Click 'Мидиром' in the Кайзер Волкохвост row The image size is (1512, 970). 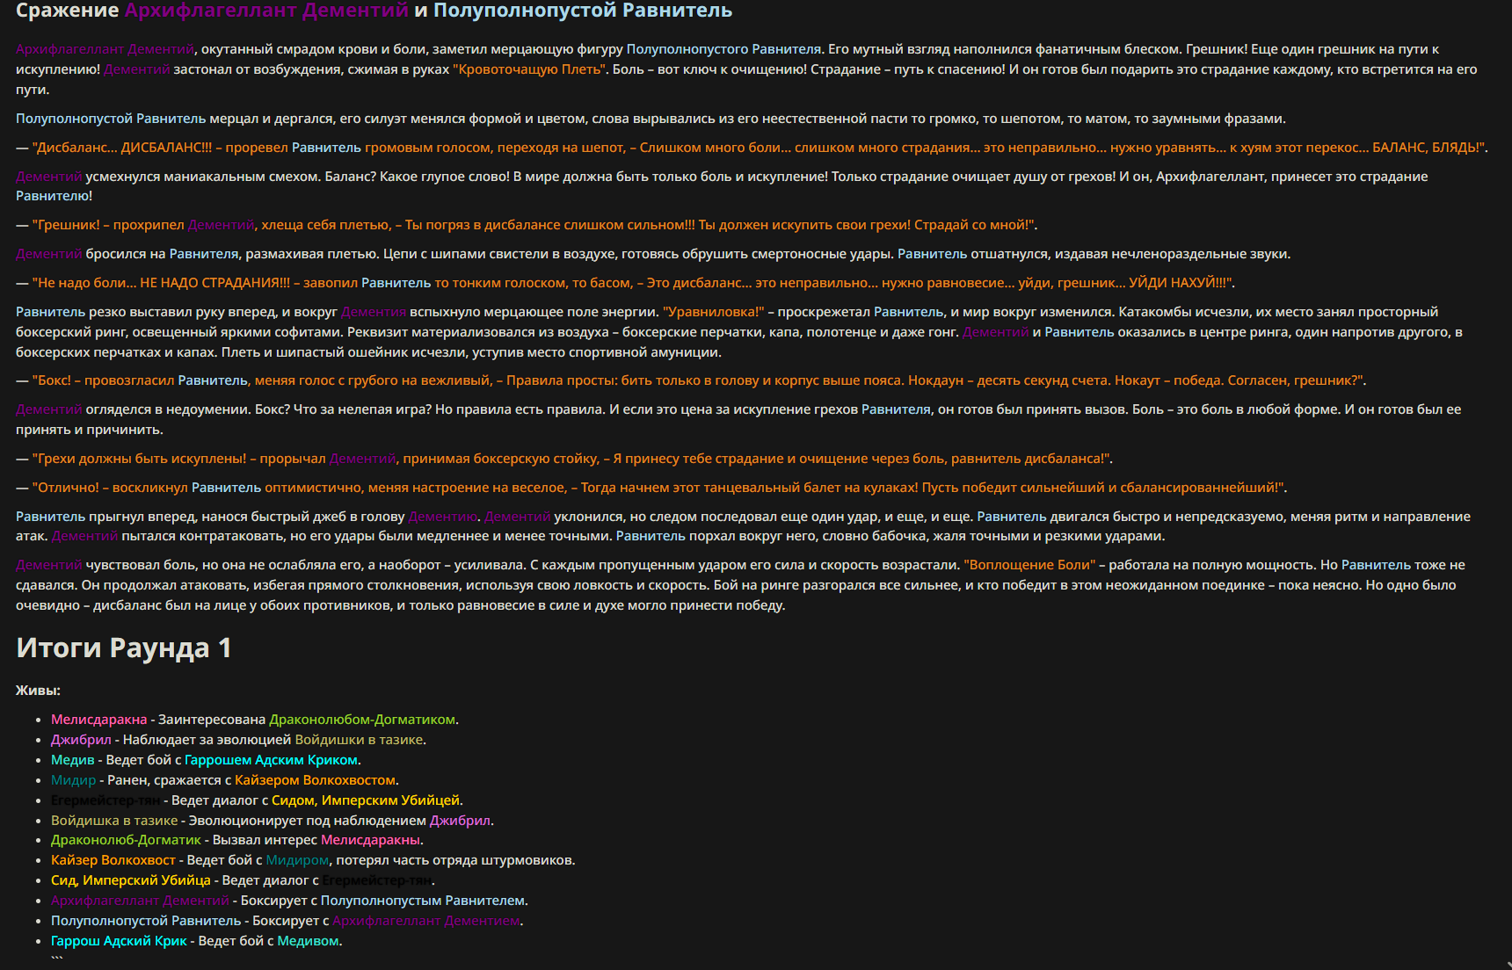point(297,860)
